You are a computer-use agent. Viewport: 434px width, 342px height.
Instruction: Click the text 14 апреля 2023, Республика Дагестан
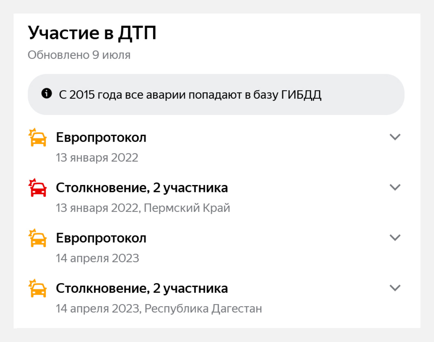159,309
